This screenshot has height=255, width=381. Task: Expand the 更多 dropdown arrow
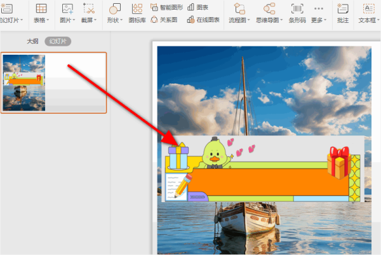(x=325, y=20)
